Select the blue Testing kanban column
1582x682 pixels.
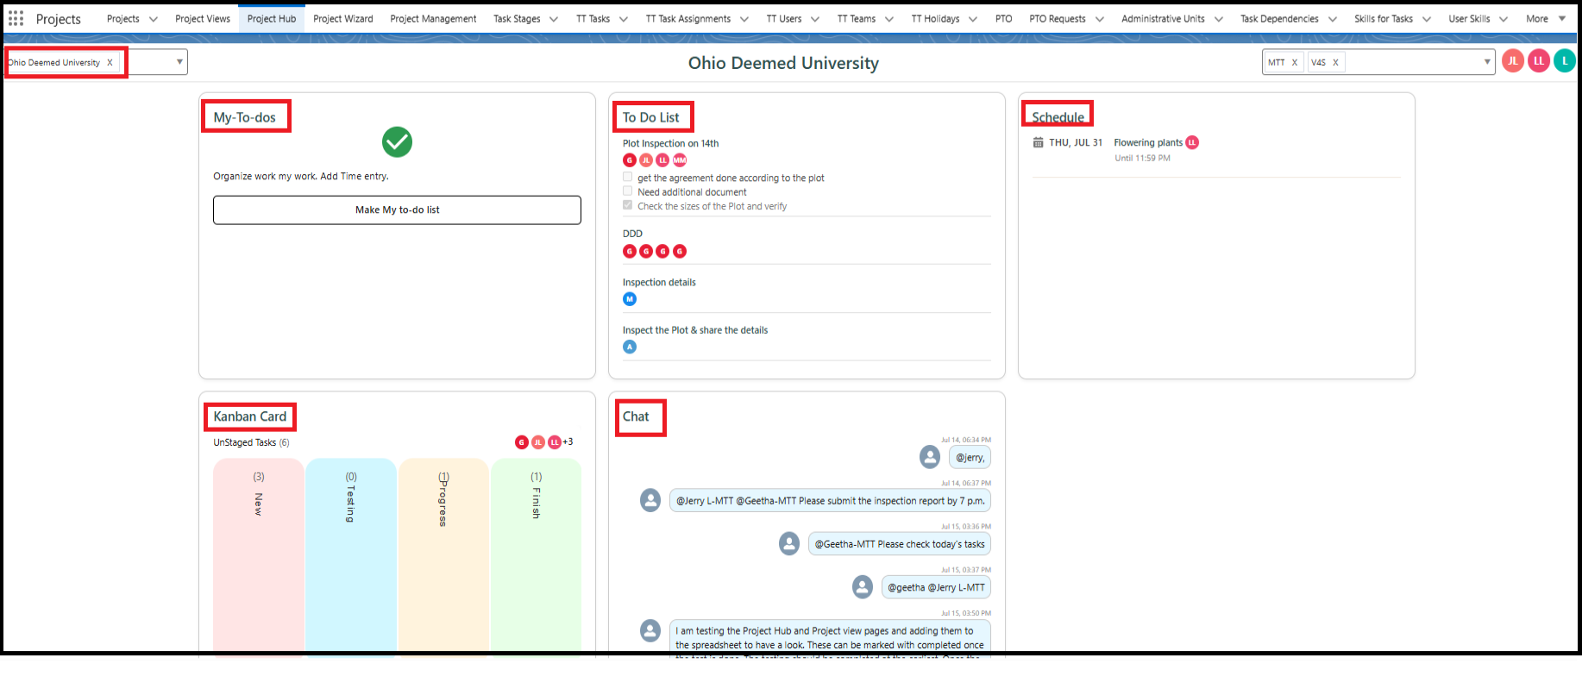(351, 556)
